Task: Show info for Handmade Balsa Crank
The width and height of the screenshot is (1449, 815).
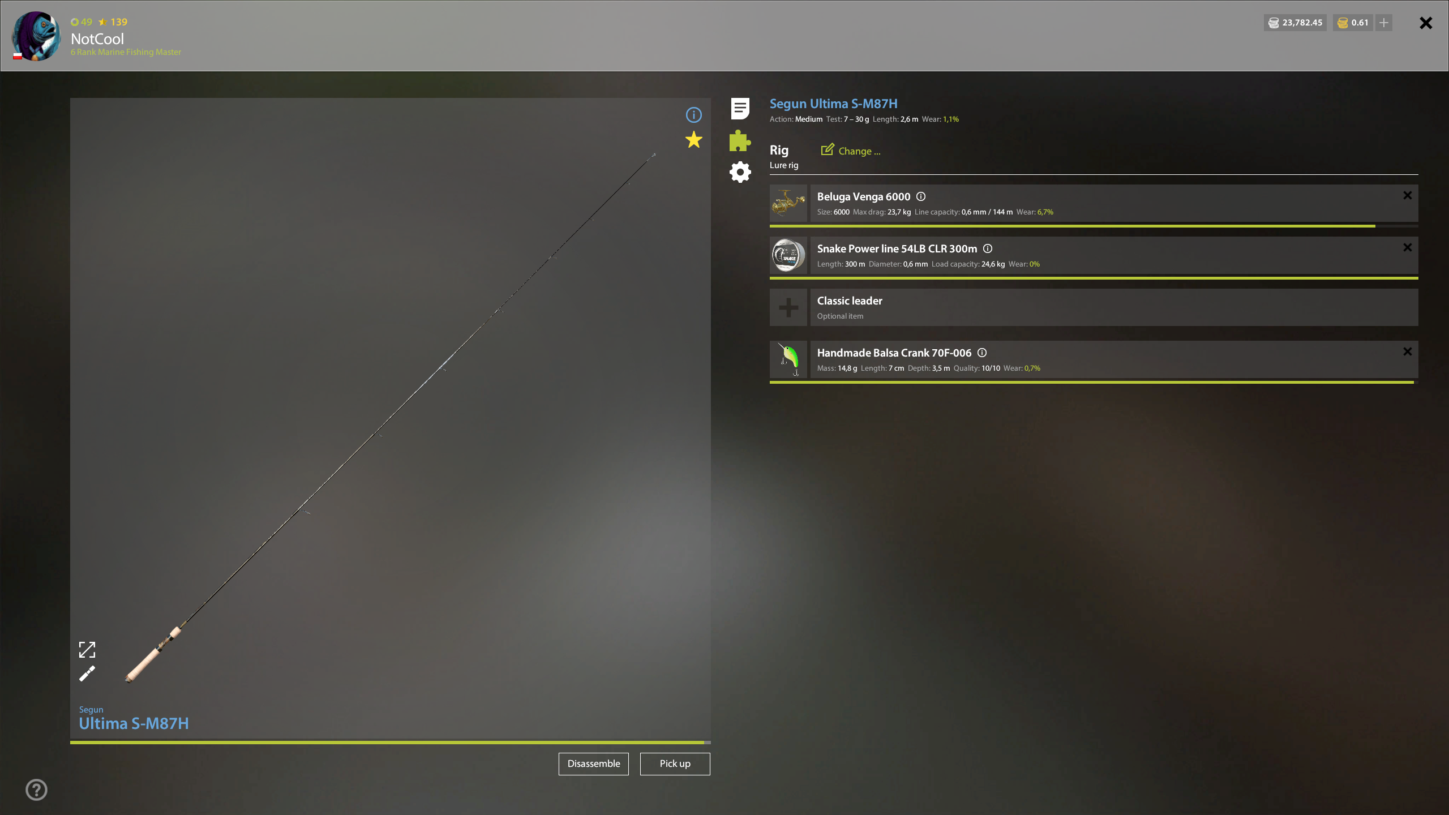Action: coord(982,353)
